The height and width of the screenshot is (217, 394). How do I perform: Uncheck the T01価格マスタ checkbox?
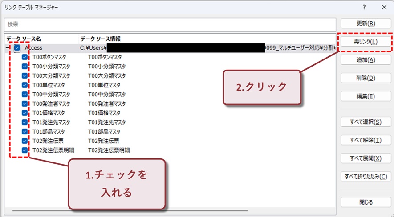pos(24,113)
